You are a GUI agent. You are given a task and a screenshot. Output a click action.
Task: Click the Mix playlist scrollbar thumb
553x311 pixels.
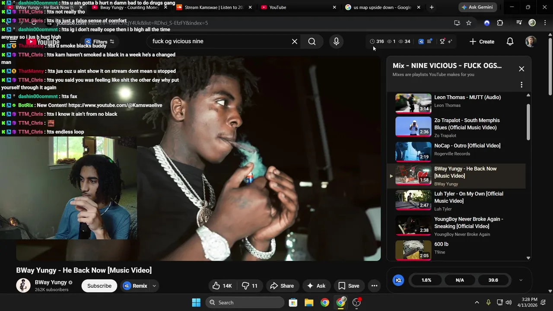[528, 122]
